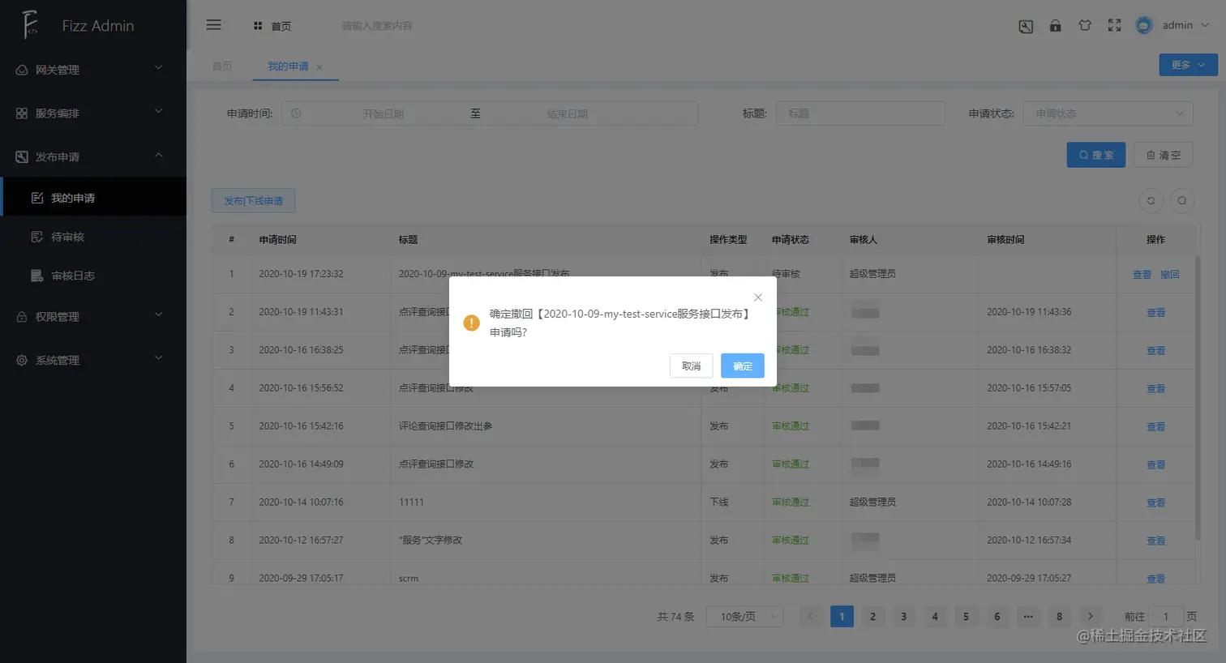Screen dimensions: 1226x663
Task: Go to page 8 in pagination
Action: pos(1059,617)
